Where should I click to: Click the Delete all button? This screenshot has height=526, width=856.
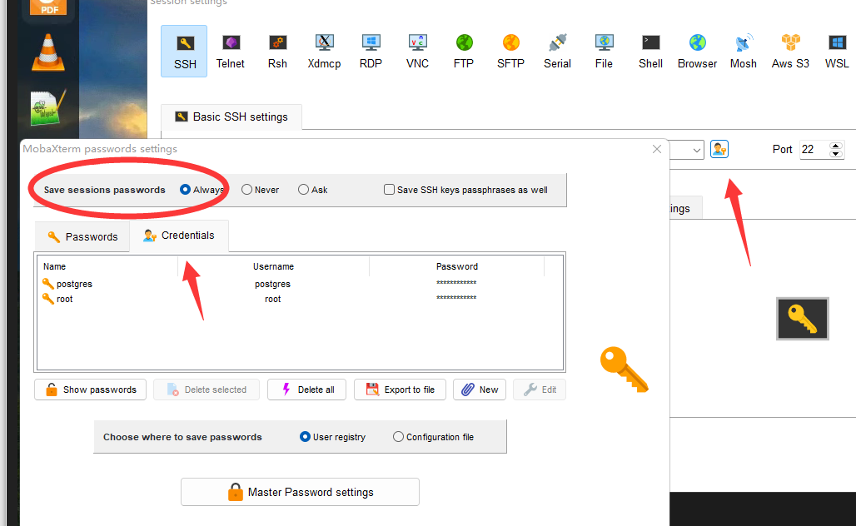306,390
